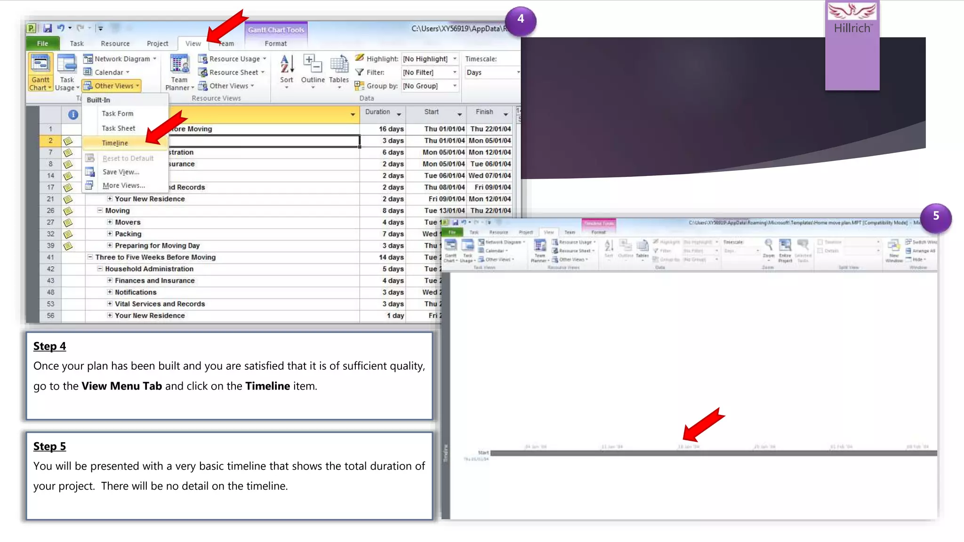Open the Format tab under Gantt Chart Tools
Viewport: 964px width, 542px height.
pos(276,43)
